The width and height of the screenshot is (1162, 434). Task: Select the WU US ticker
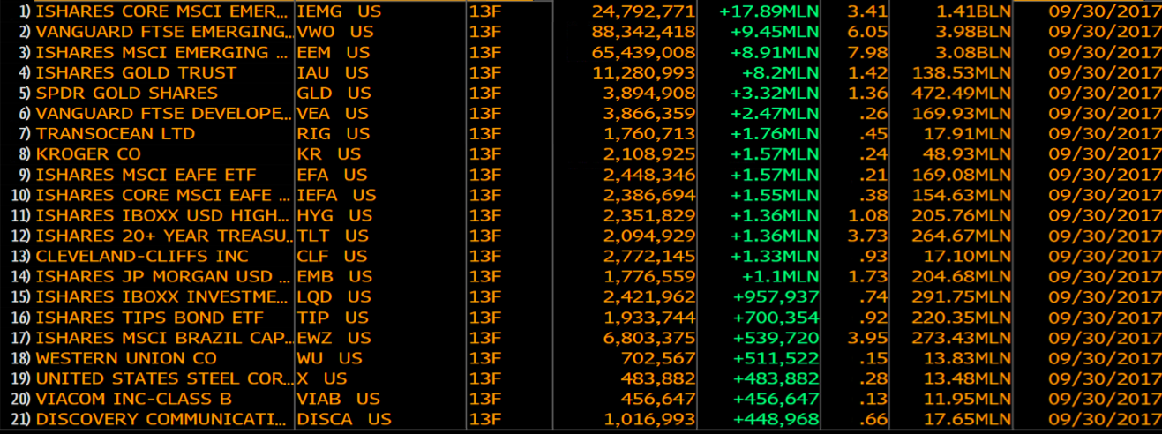(330, 358)
